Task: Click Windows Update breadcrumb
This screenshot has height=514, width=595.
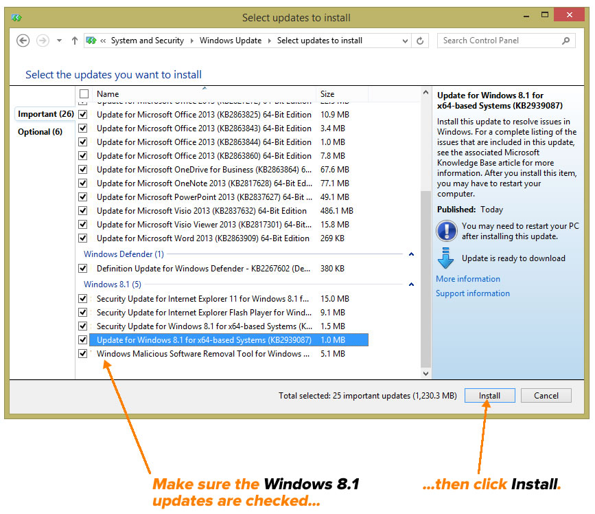Action: point(231,41)
